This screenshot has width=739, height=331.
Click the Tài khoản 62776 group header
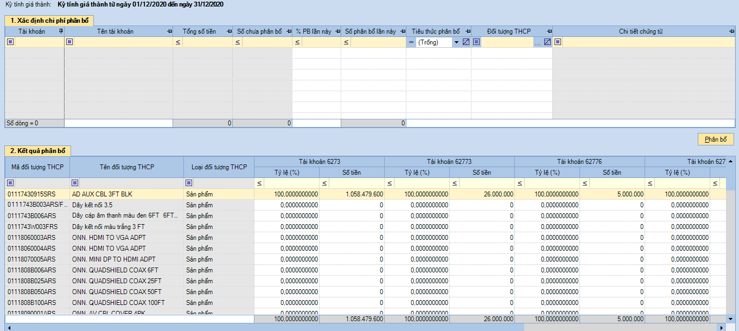click(x=579, y=161)
